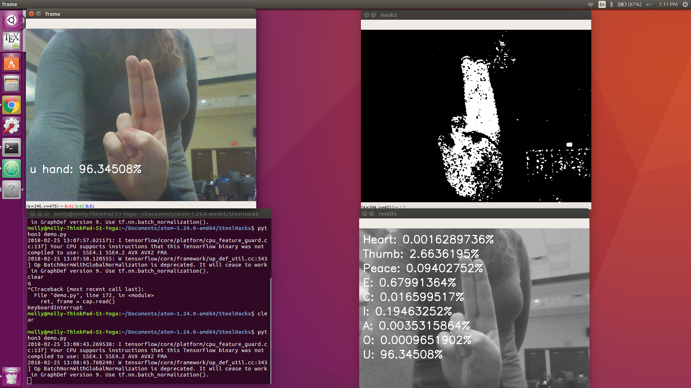This screenshot has height=388, width=691.
Task: Open Ubuntu Software Center icon
Action: 12,63
